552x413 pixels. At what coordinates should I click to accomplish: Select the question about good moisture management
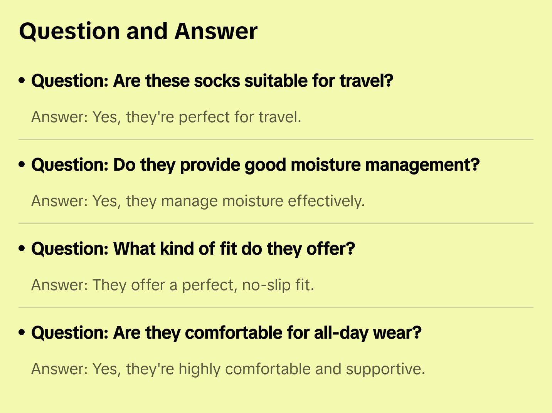pos(255,165)
